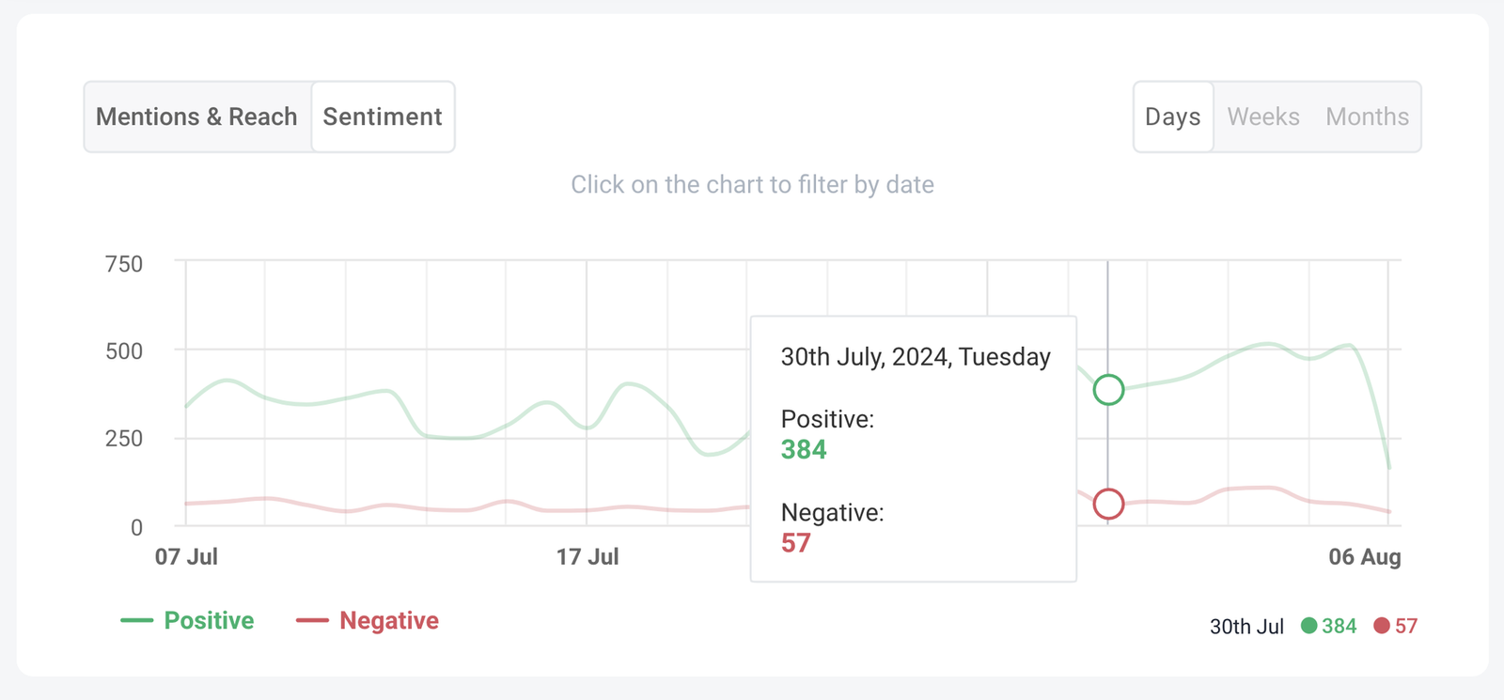Click the Positive value 384 in tooltip
This screenshot has height=700, width=1504.
coord(804,450)
